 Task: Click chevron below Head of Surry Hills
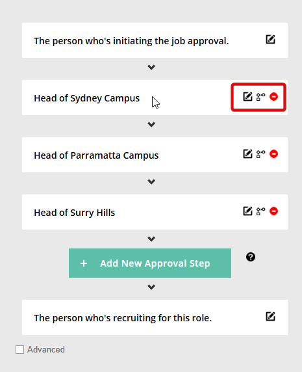(x=151, y=239)
